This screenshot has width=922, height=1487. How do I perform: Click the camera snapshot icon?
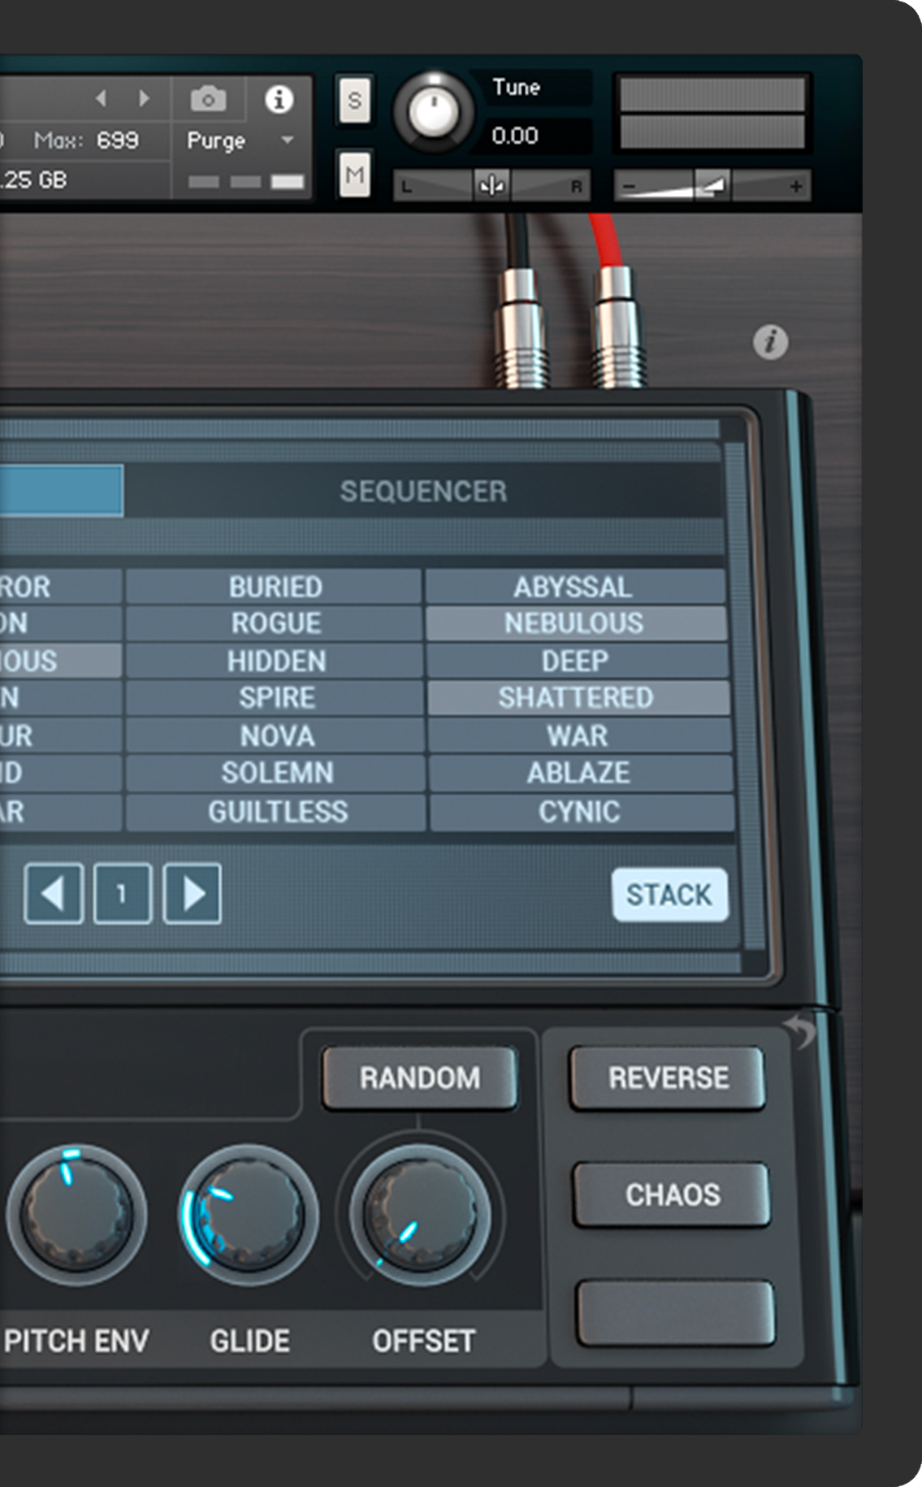[208, 99]
